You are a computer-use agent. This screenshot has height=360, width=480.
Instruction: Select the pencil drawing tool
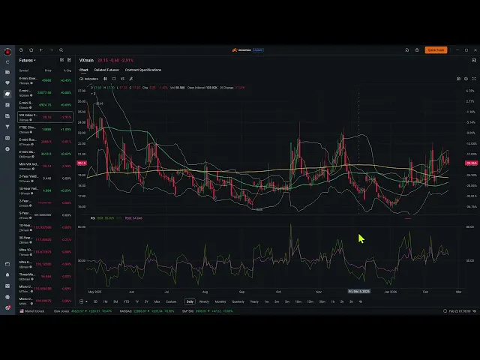point(131,79)
